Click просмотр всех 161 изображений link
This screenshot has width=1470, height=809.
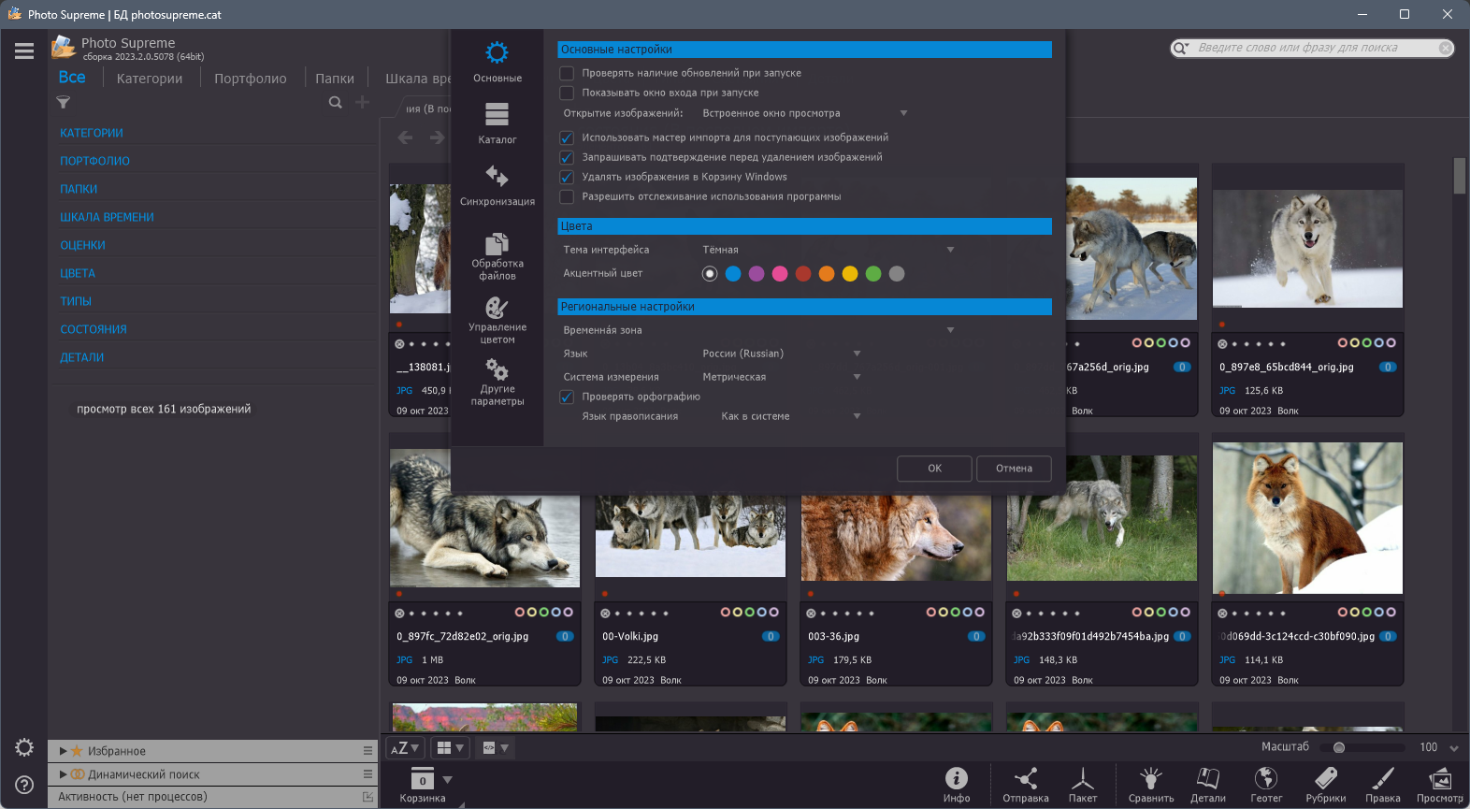point(164,409)
